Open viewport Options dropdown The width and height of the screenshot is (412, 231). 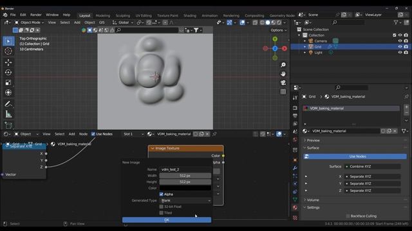[x=279, y=30]
